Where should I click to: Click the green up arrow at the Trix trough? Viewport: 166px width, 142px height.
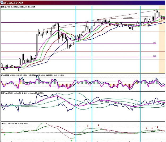(72, 141)
